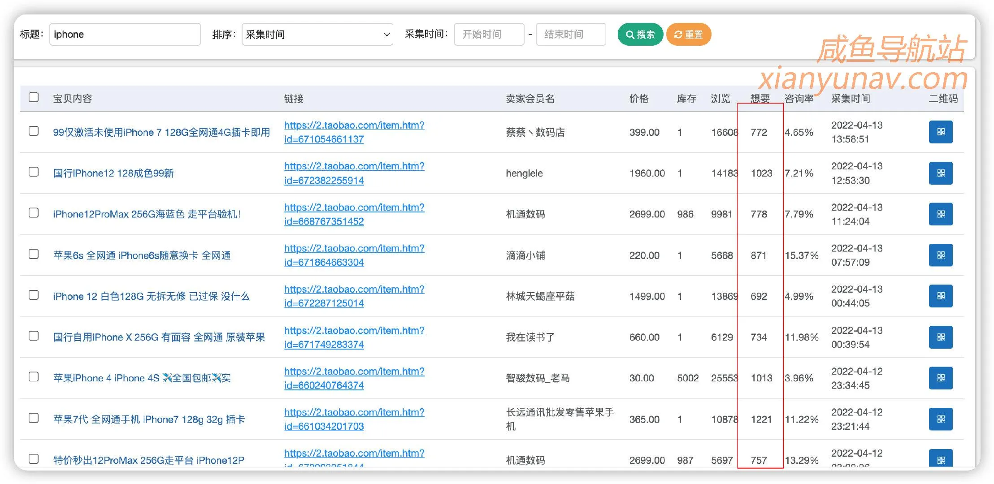Check the checkbox for iPhone 7 128G row

[x=34, y=132]
